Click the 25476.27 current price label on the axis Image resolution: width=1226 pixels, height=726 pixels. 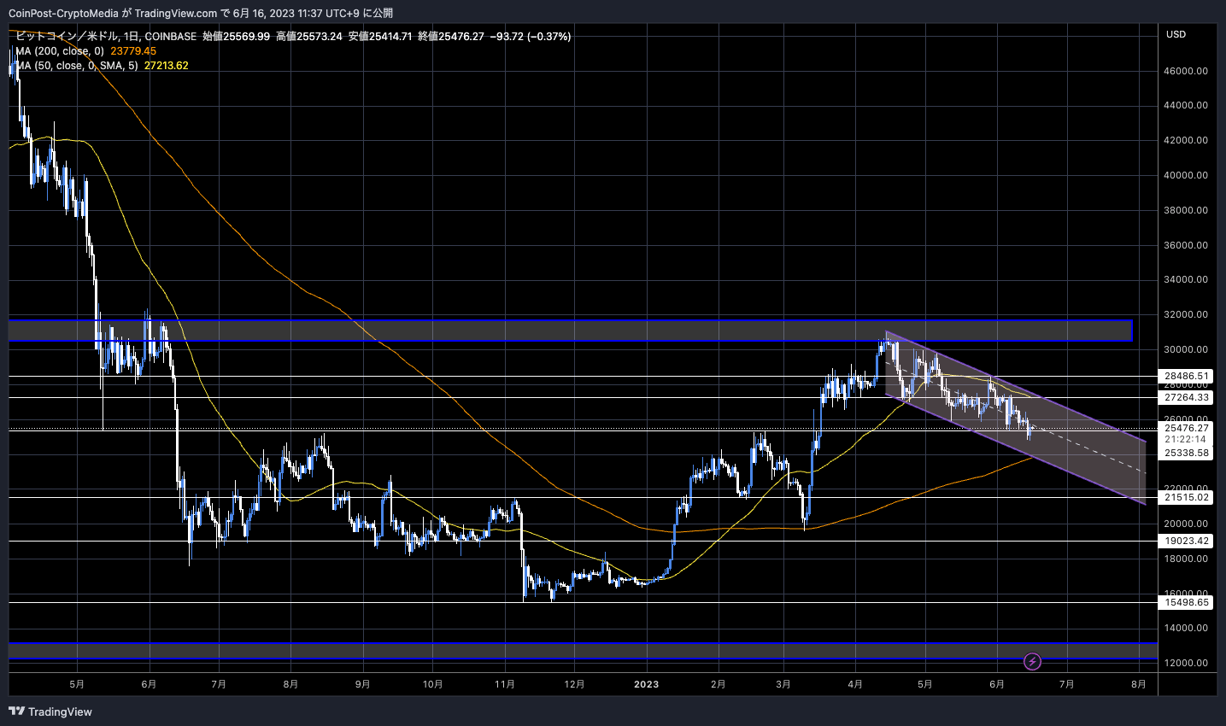tap(1187, 428)
